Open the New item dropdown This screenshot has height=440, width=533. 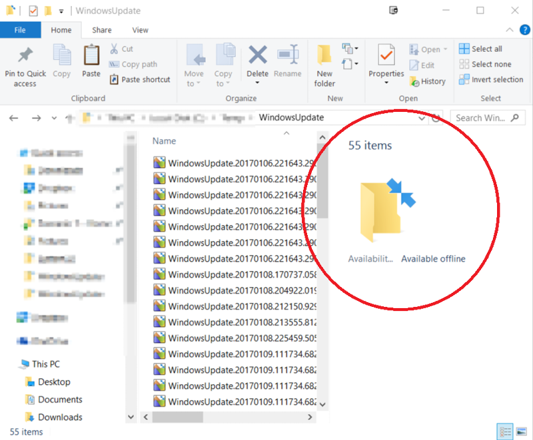[350, 48]
